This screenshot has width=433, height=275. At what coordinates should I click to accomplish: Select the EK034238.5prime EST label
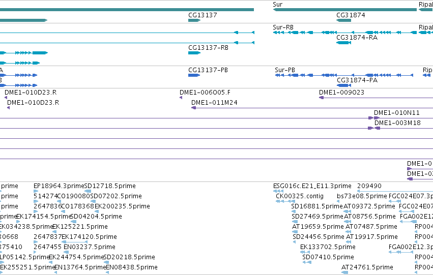click(25, 227)
